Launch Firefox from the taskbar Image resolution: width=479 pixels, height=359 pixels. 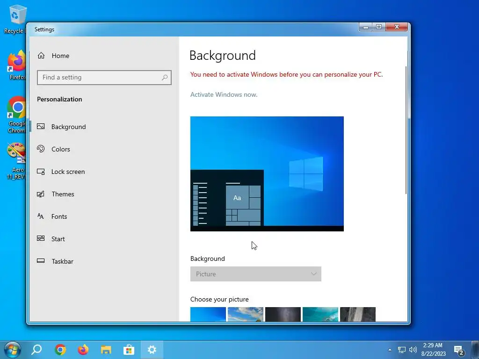pyautogui.click(x=83, y=350)
